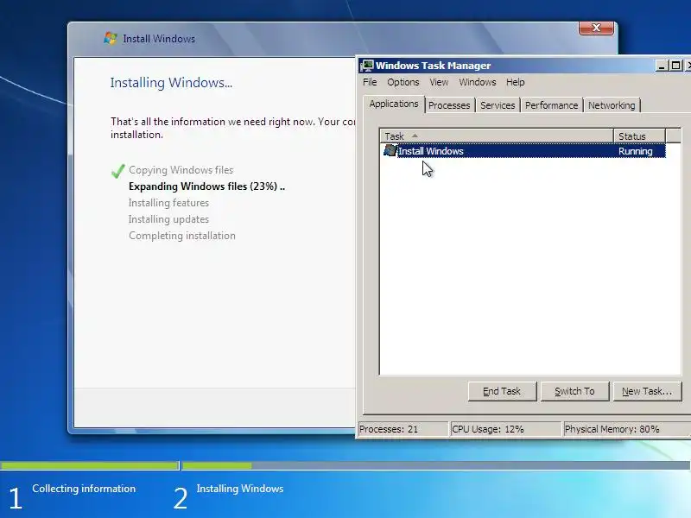This screenshot has width=691, height=518.
Task: Sort by the Task column header
Action: coord(497,136)
